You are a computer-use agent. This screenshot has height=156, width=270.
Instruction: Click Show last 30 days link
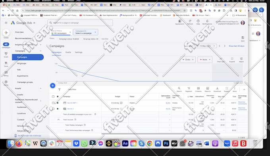(x=236, y=46)
